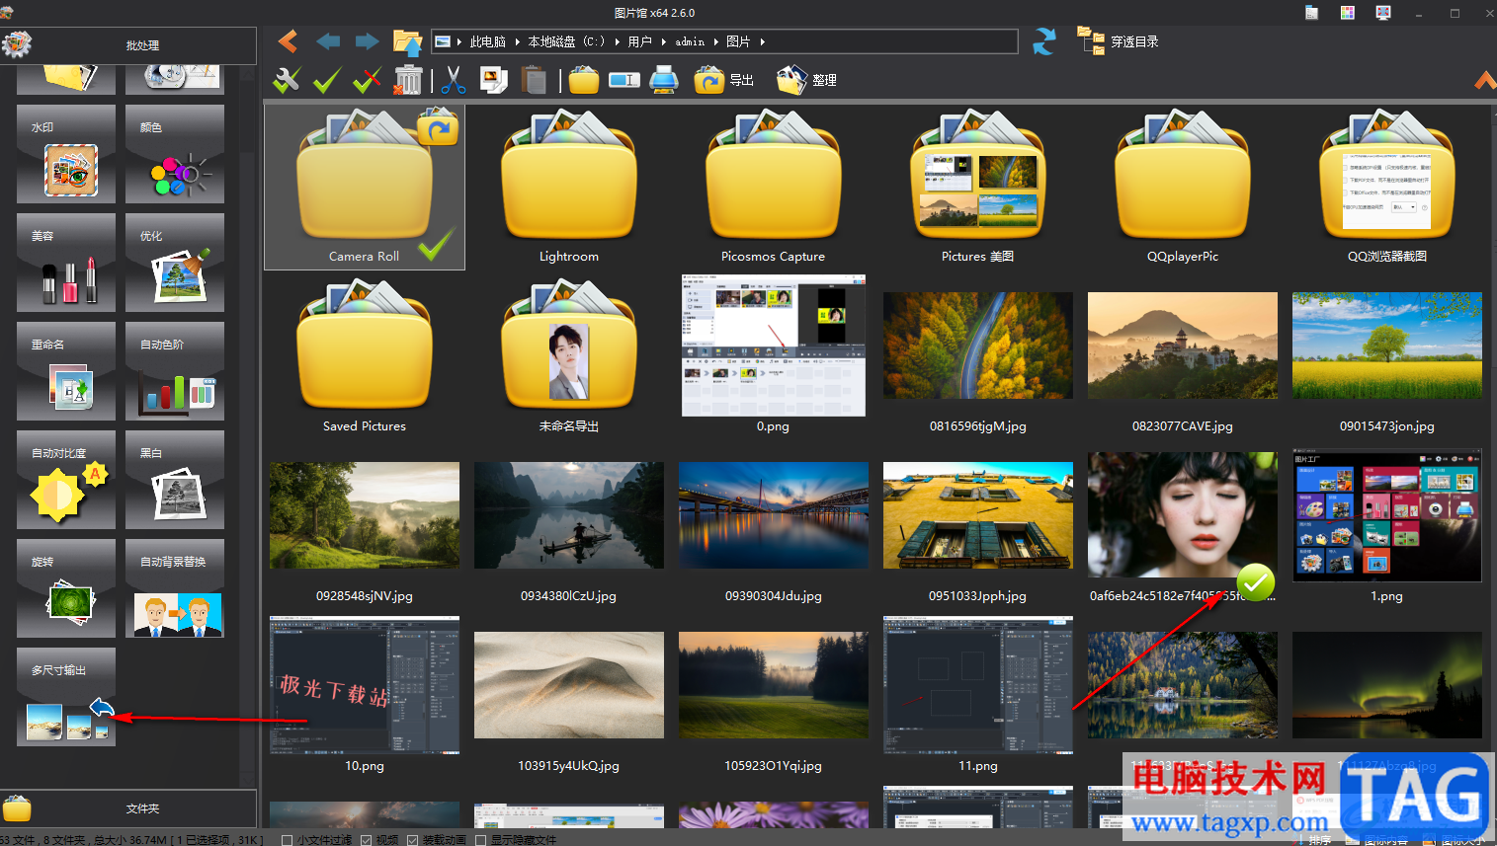The image size is (1497, 846).
Task: Select the 水印 watermark tool
Action: 66,154
